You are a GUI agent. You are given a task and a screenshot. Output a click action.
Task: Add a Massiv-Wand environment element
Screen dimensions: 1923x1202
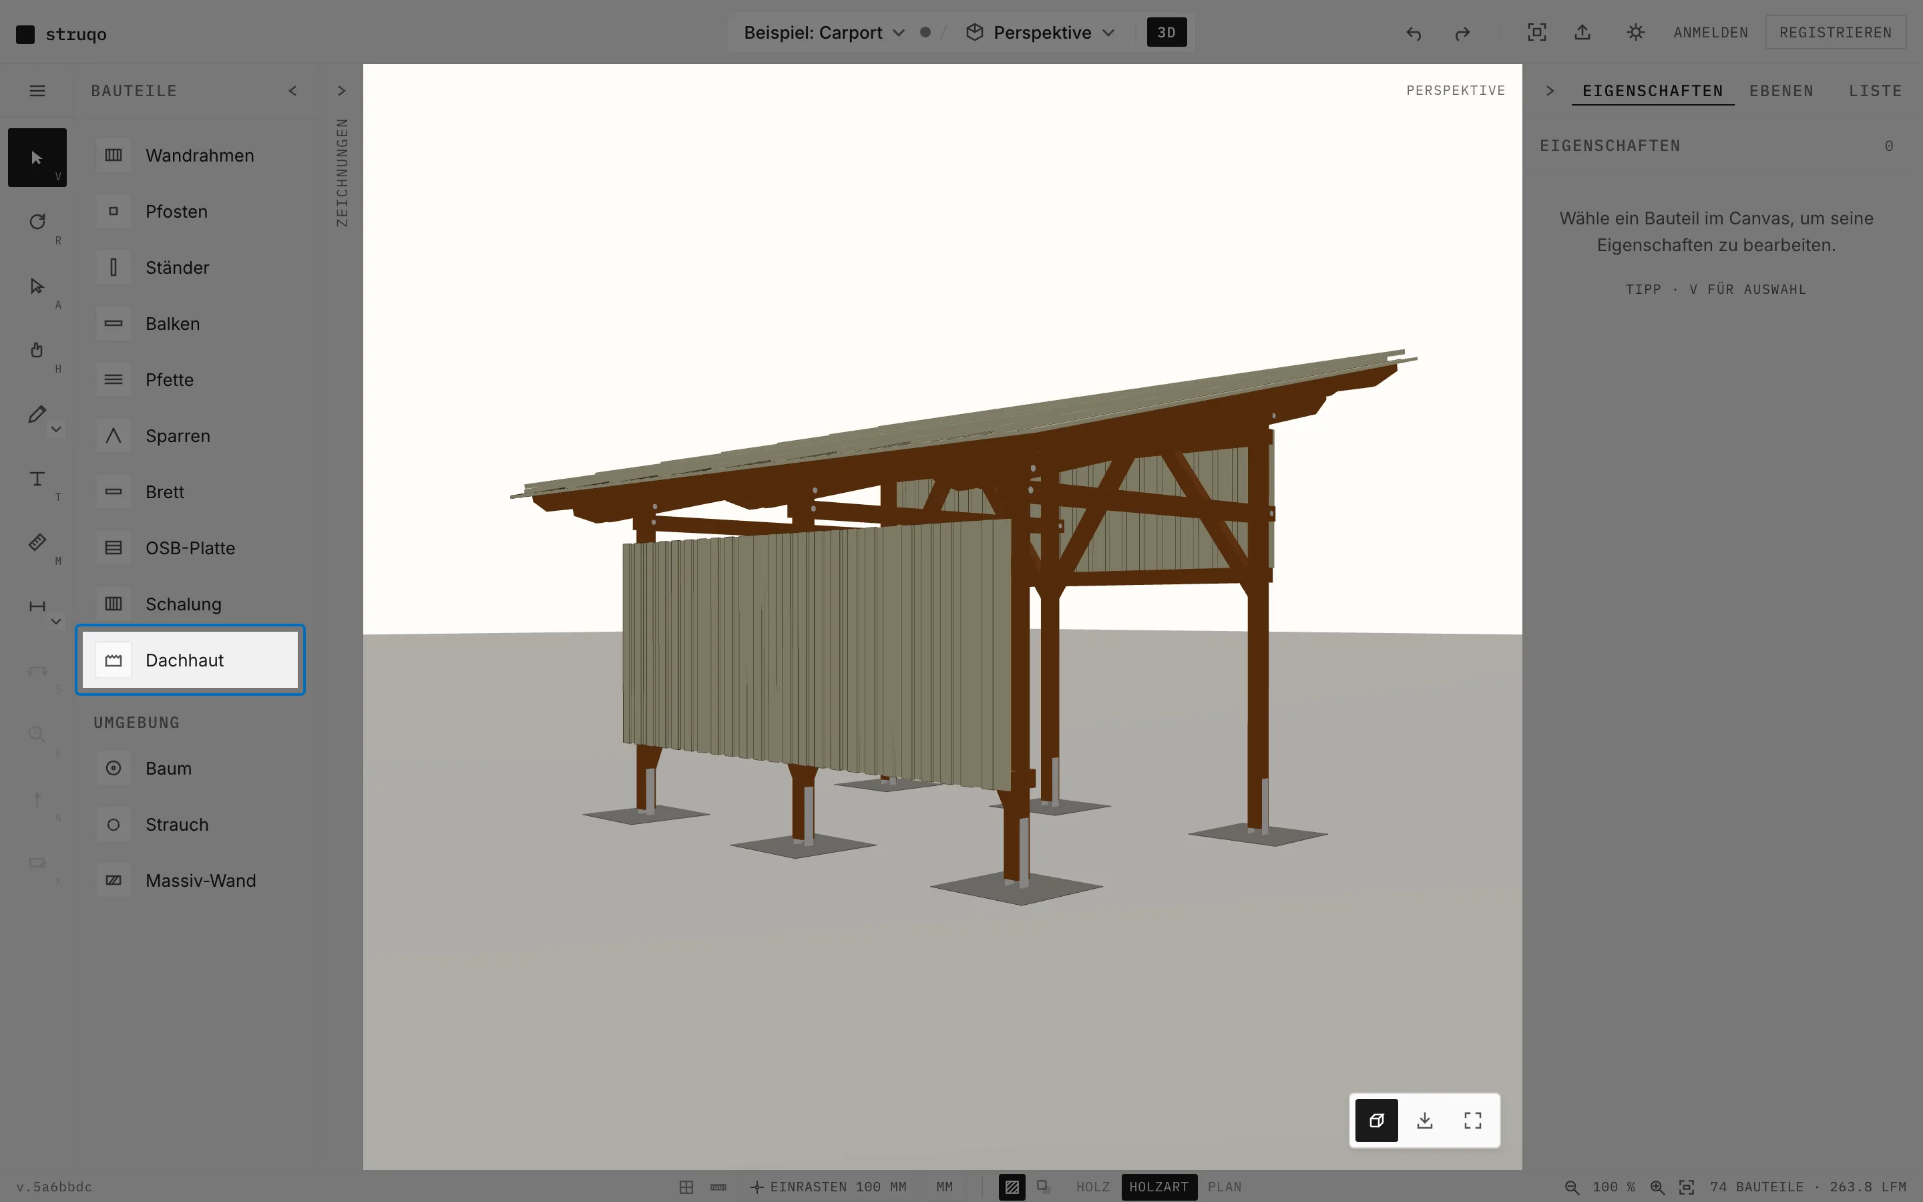pyautogui.click(x=191, y=880)
